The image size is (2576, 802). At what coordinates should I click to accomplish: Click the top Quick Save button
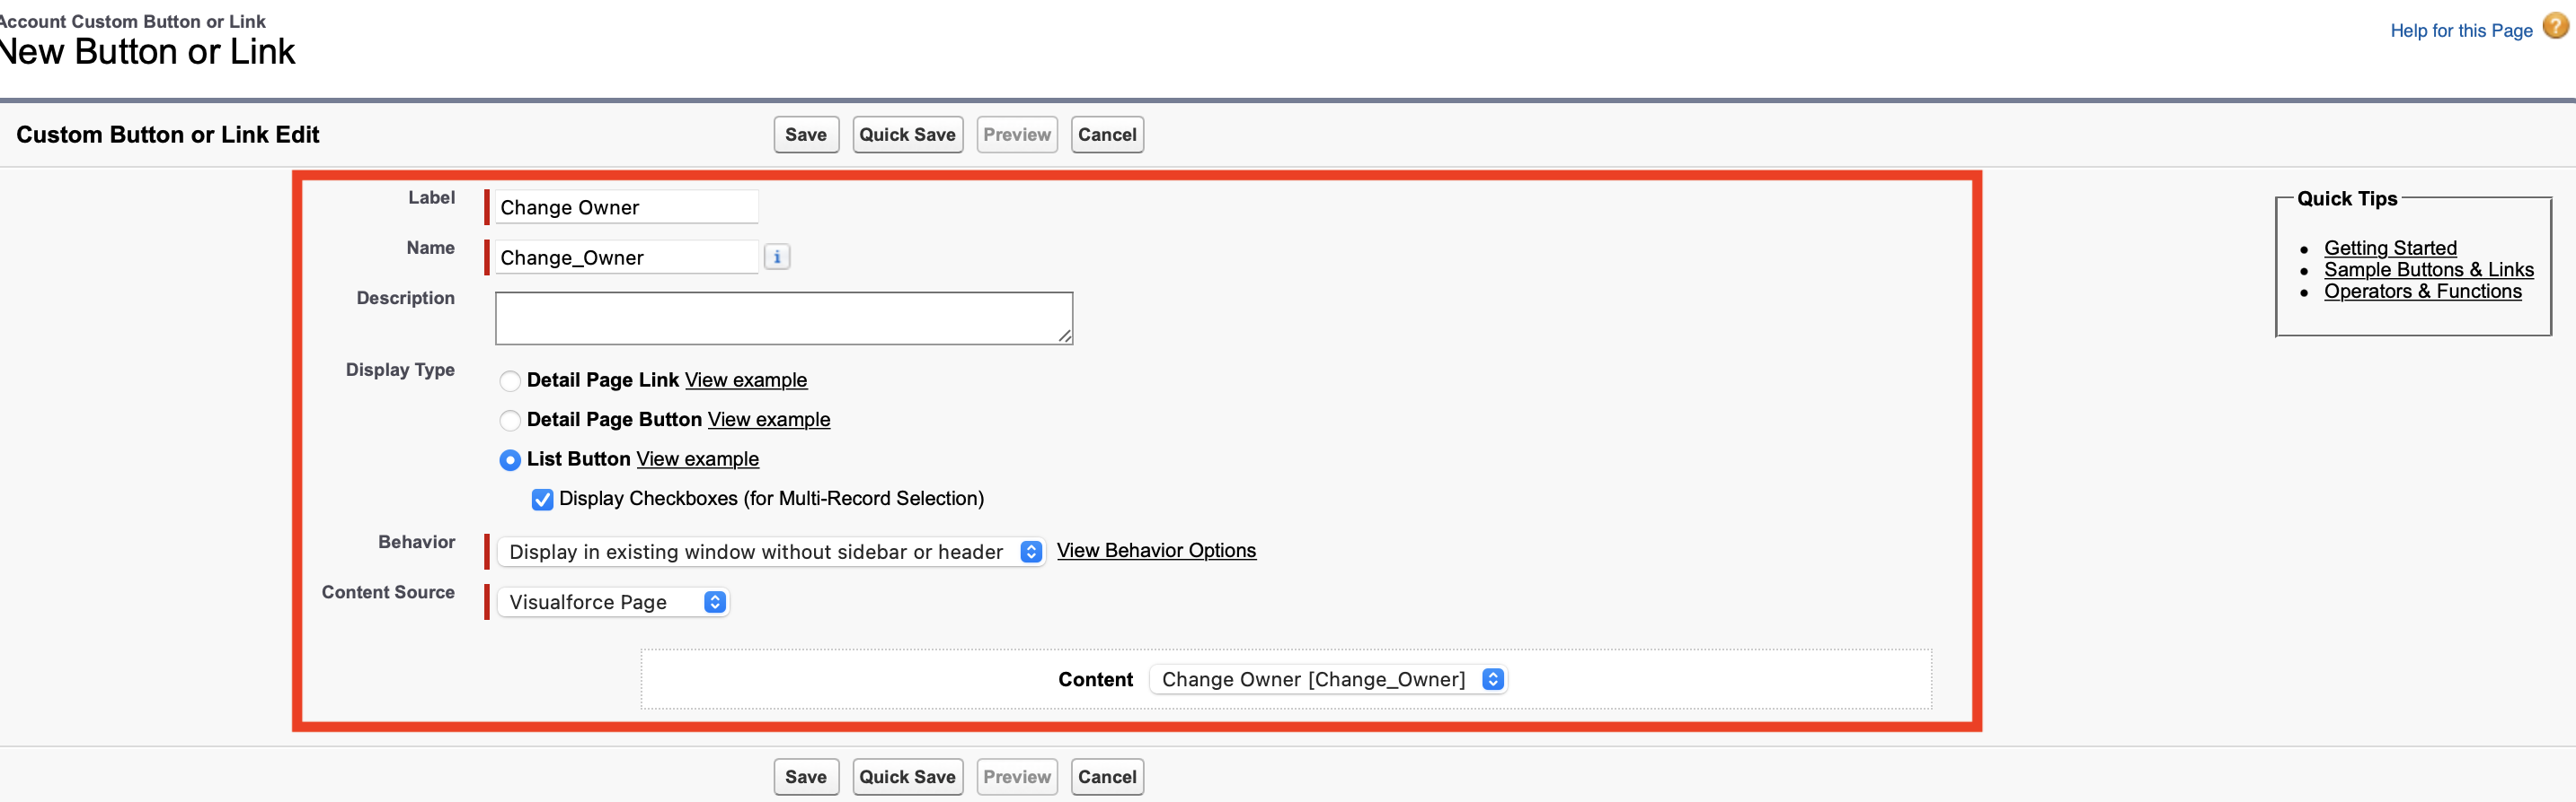pyautogui.click(x=907, y=135)
